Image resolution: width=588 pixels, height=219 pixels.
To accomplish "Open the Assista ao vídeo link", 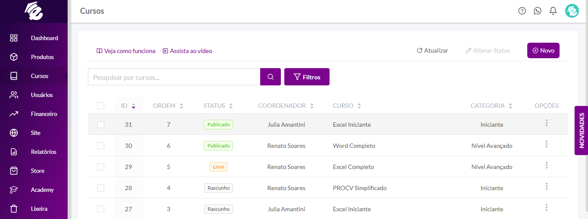I will click(x=187, y=51).
